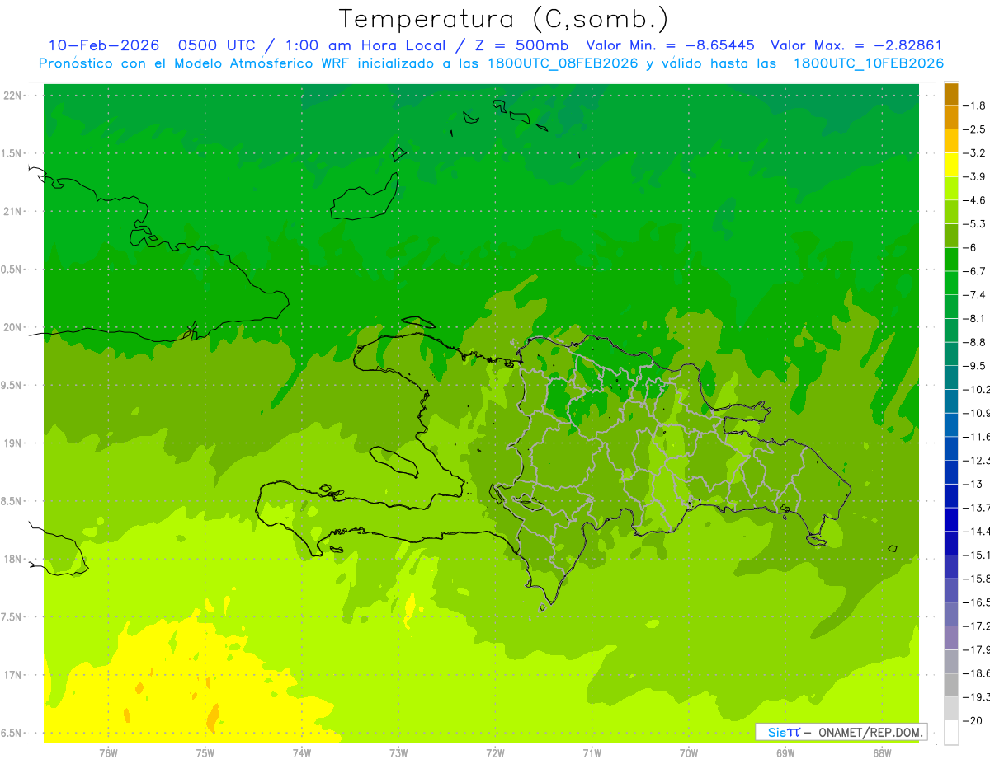The image size is (990, 764).
Task: Pick the gray swatch between -18.6 and -19.3
Action: pyautogui.click(x=951, y=685)
